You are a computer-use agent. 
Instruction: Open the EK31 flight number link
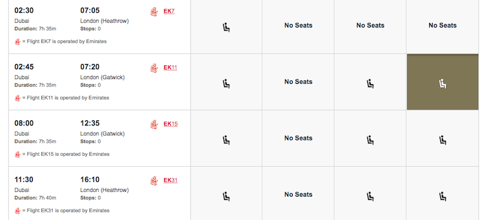tap(170, 180)
